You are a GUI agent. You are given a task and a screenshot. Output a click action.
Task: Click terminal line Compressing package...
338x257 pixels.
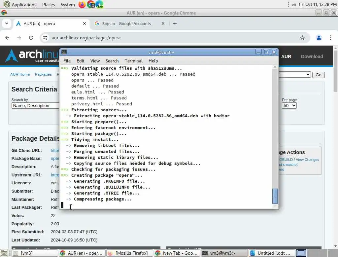tap(103, 199)
